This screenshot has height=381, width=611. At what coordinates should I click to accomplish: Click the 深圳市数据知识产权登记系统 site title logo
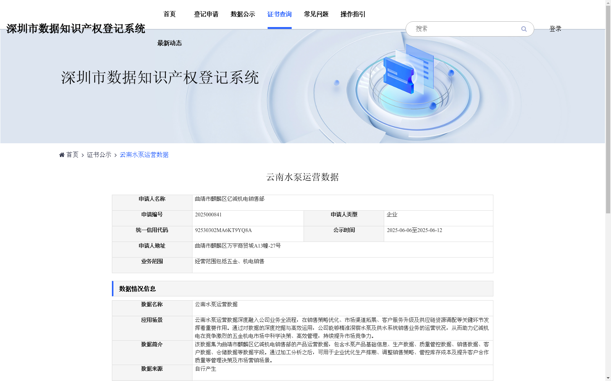pos(76,29)
